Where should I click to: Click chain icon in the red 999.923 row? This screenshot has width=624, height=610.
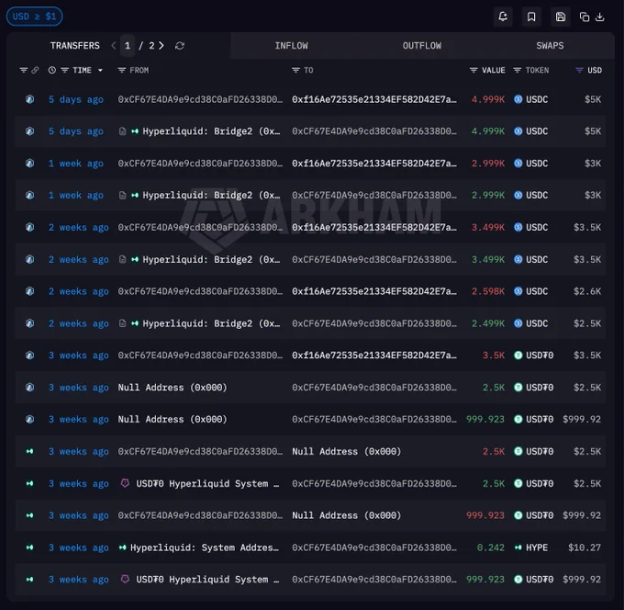pos(30,515)
